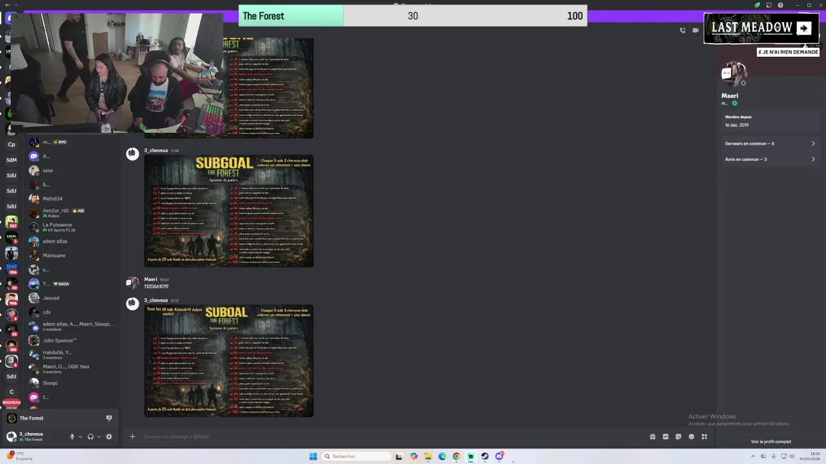Open DM with Marouane
826x464 pixels.
(71, 255)
